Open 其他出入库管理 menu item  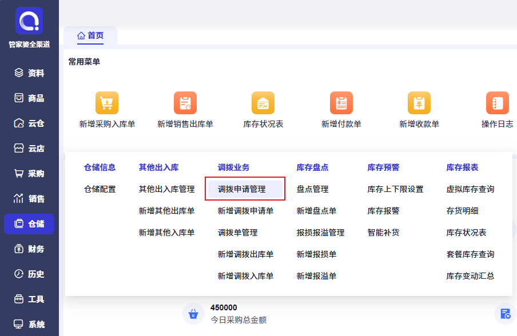(166, 189)
